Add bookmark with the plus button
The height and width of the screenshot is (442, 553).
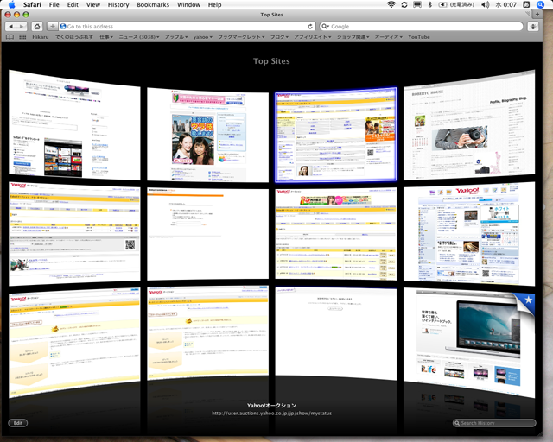(x=52, y=27)
